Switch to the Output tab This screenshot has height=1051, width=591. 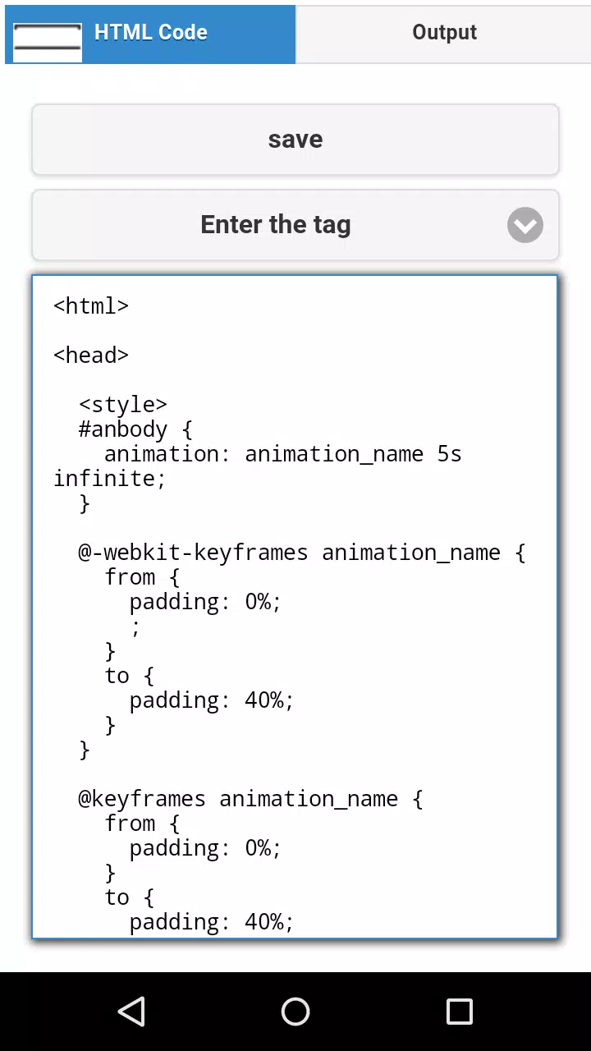click(443, 34)
